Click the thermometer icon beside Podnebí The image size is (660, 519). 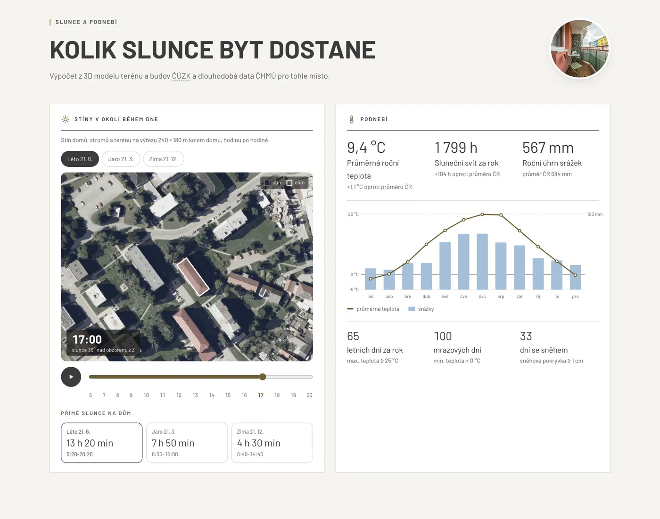[x=351, y=119]
